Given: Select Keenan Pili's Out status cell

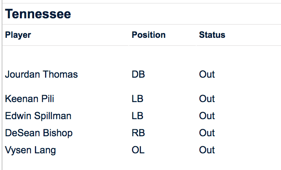Looking at the screenshot, I should click(x=207, y=99).
